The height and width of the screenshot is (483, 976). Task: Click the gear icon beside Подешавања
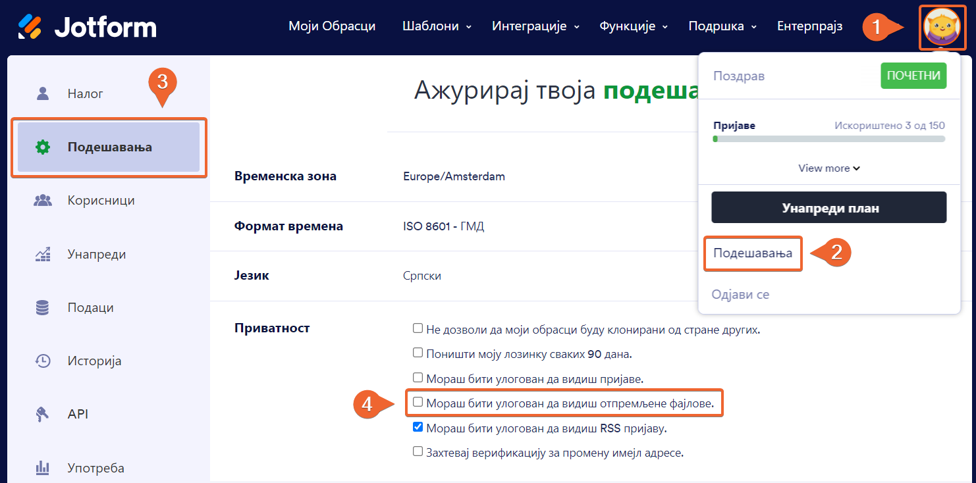[43, 147]
